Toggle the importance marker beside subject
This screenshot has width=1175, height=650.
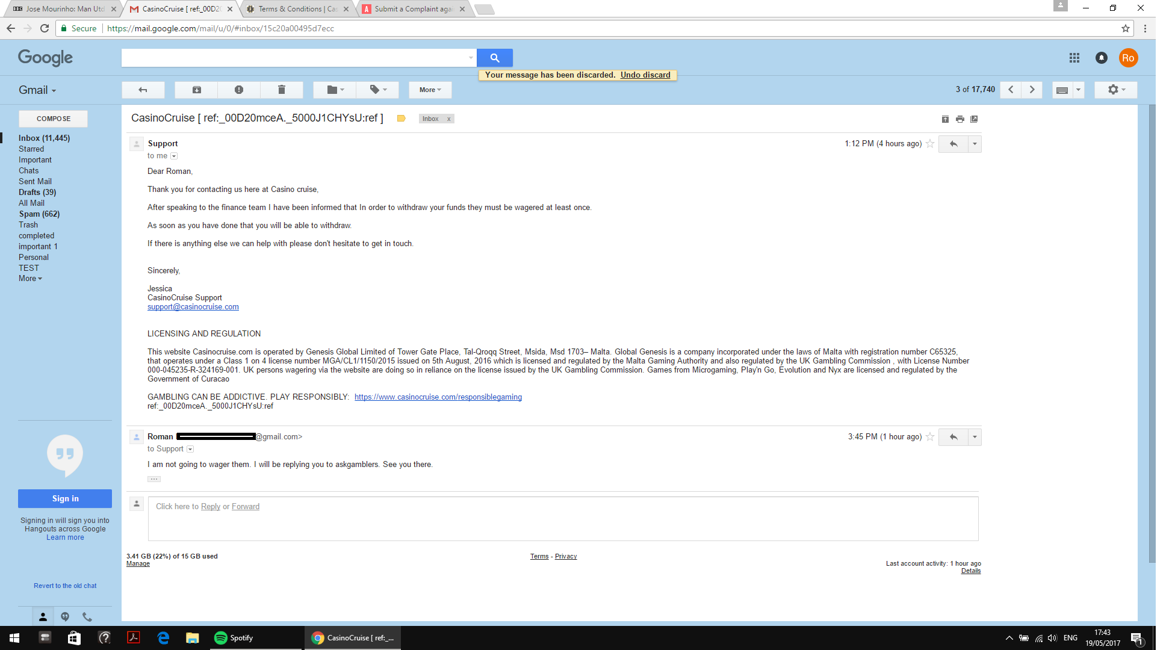click(x=401, y=119)
